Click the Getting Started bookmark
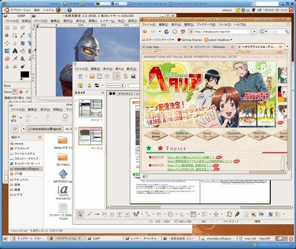This screenshot has width=296, height=249. 190,40
